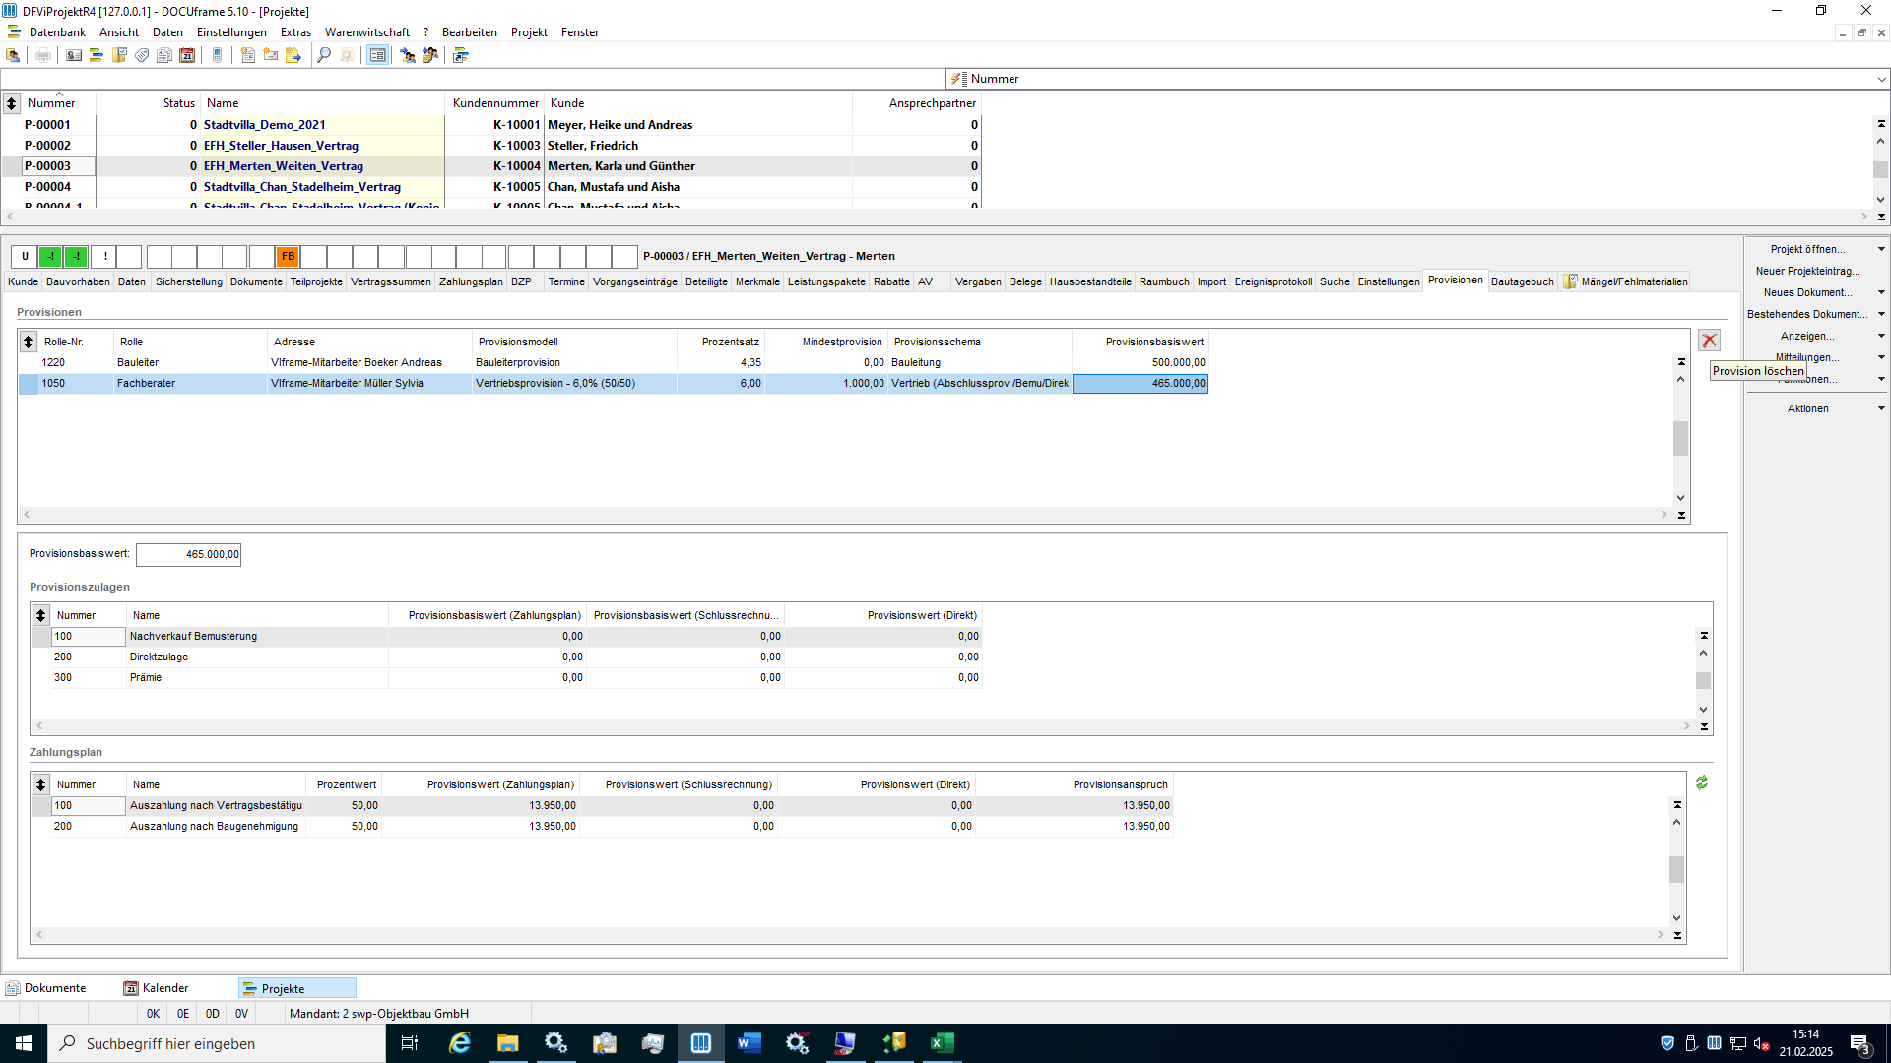Click the documents copy toolbar icon
Image resolution: width=1891 pixels, height=1063 pixels.
point(164,55)
